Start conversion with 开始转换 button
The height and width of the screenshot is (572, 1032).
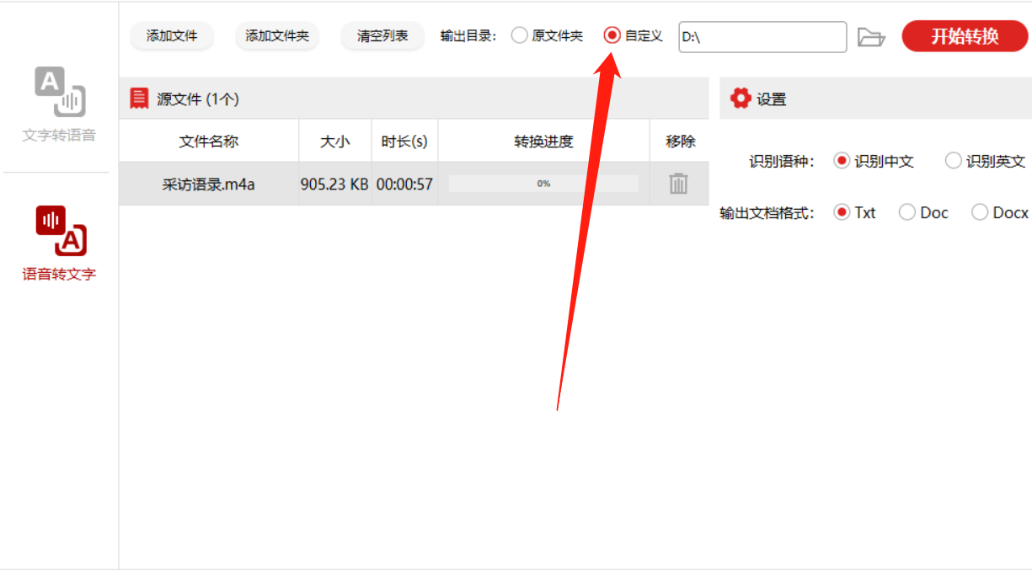coord(965,36)
